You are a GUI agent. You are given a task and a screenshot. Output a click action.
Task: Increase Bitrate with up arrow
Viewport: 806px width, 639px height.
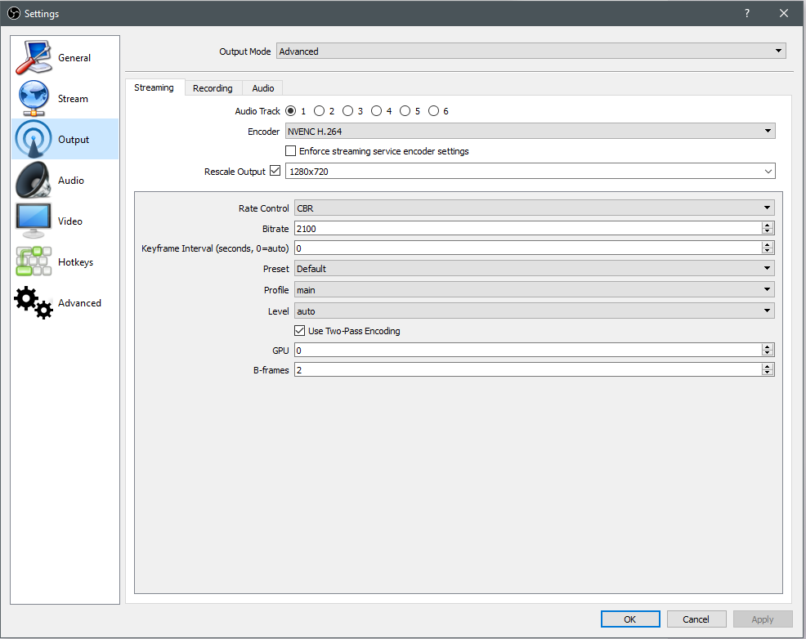tap(768, 225)
